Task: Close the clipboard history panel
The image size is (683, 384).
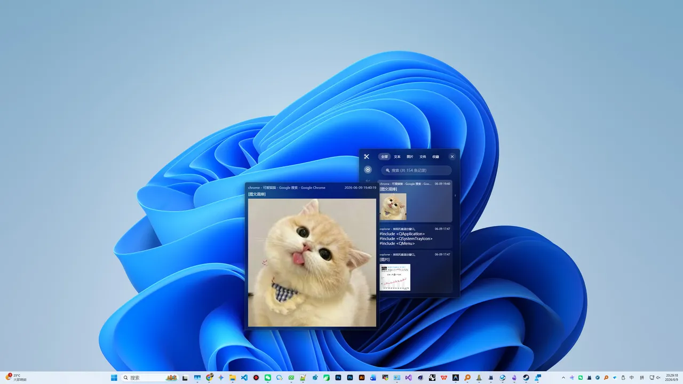Action: (x=452, y=157)
